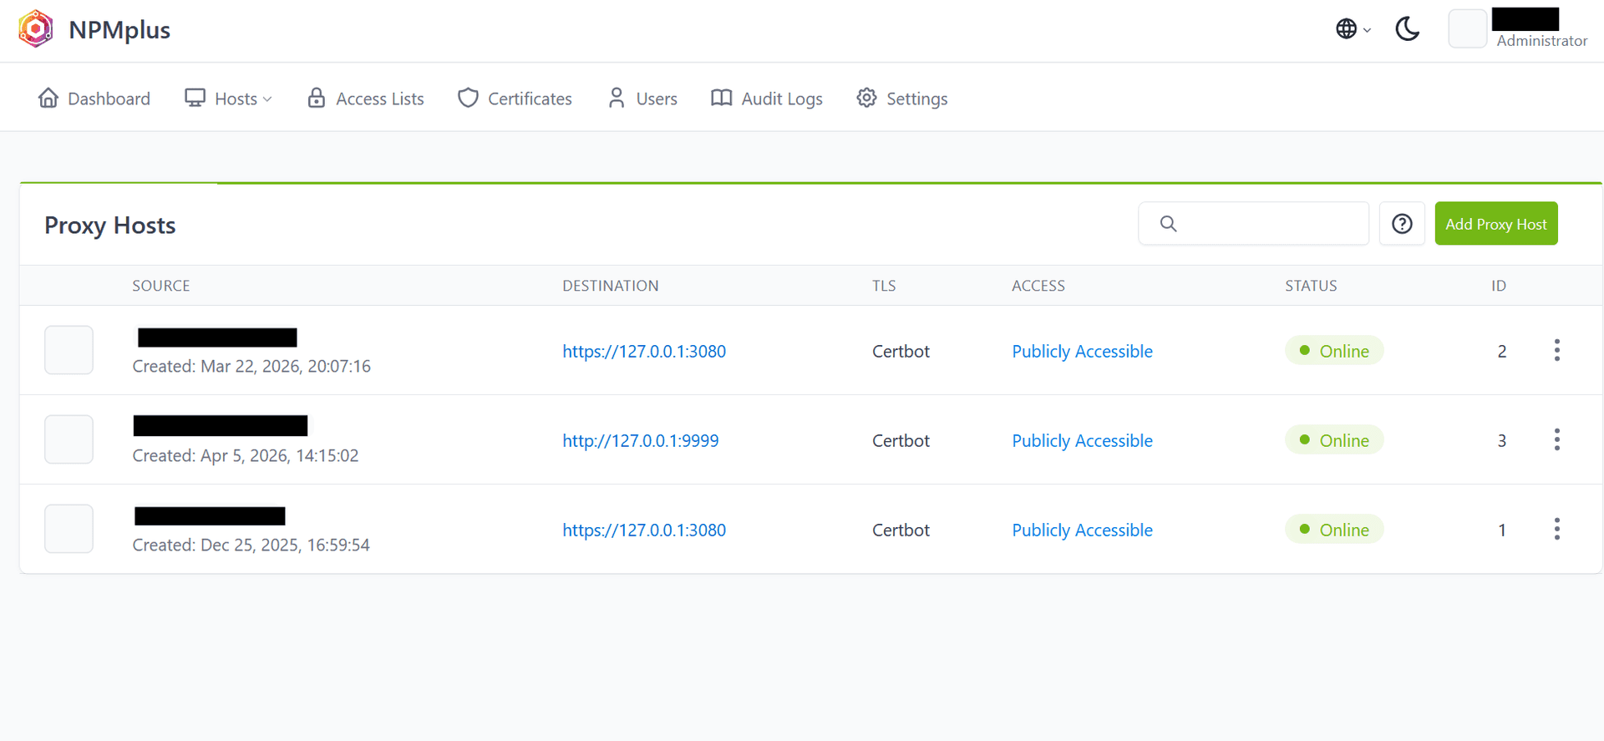This screenshot has height=741, width=1604.
Task: Open the Access Lists page
Action: click(x=366, y=99)
